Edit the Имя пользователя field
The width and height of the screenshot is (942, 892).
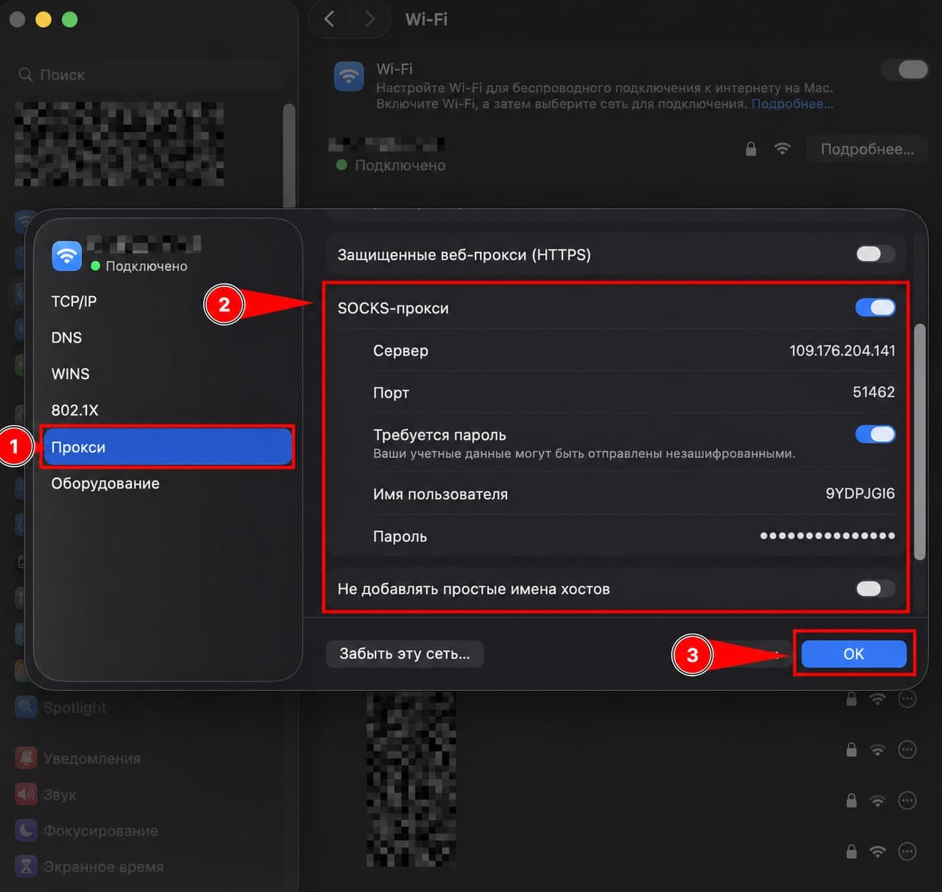click(x=859, y=494)
